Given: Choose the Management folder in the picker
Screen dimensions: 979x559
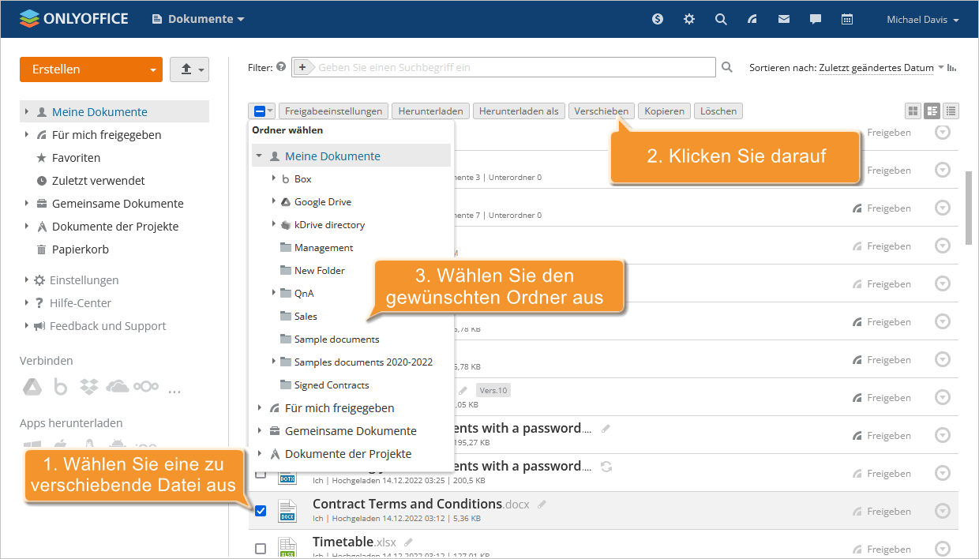Looking at the screenshot, I should tap(324, 248).
